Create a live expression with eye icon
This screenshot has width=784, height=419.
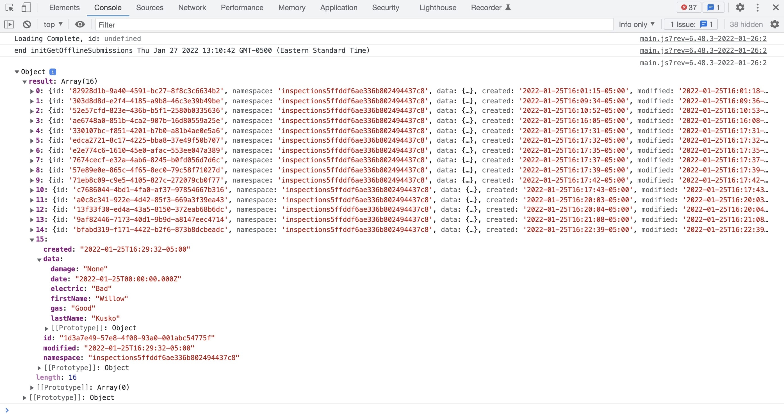(80, 24)
